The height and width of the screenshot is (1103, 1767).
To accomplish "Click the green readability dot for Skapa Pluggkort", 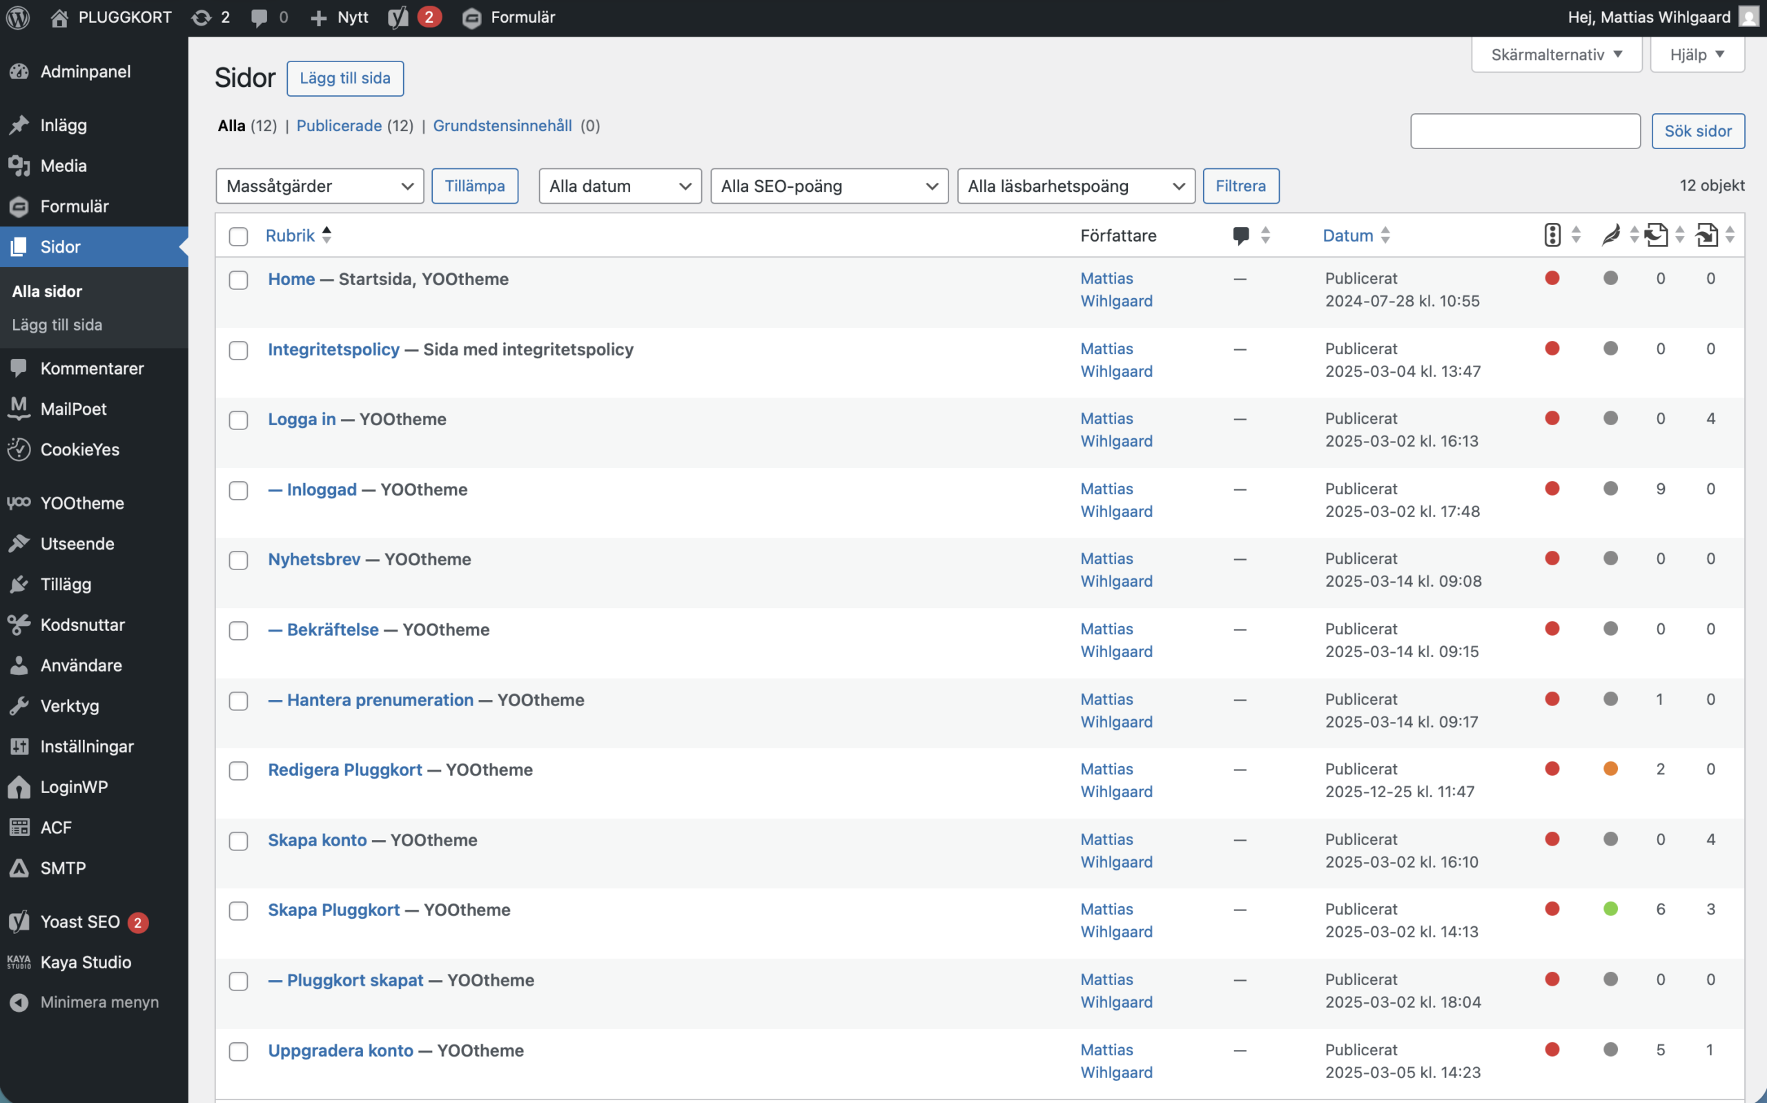I will pyautogui.click(x=1610, y=909).
